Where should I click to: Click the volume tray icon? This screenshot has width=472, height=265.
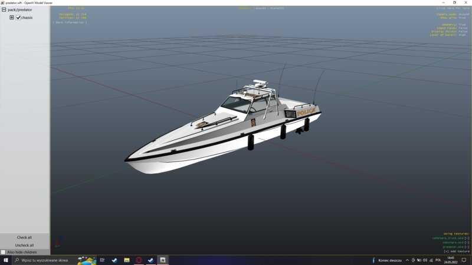[425, 260]
